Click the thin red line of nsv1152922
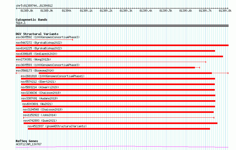 click(119, 118)
